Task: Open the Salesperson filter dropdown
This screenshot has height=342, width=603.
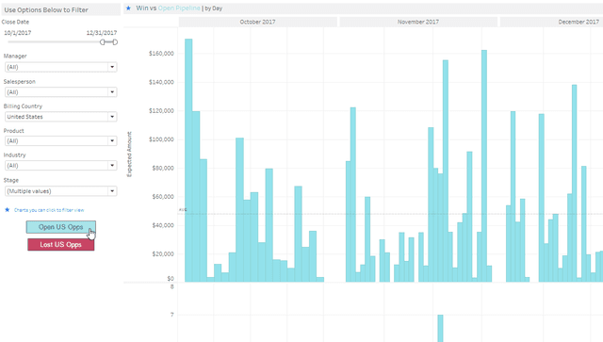Action: 60,92
